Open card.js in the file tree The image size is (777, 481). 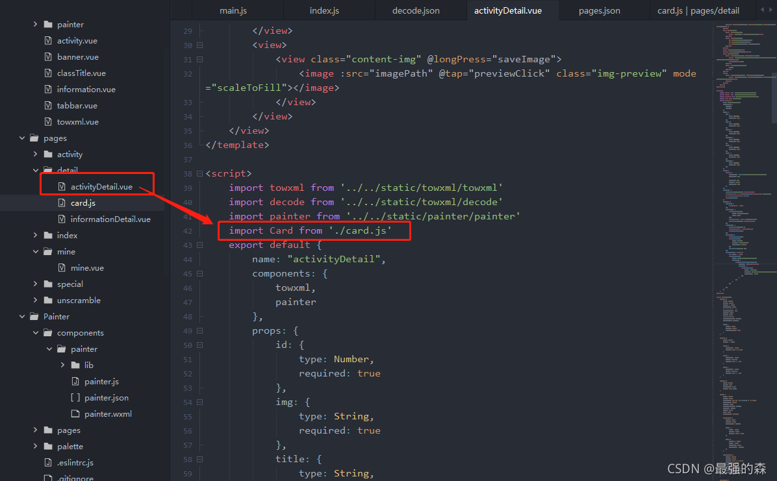tap(83, 203)
